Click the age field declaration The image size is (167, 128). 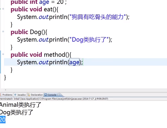44,2
